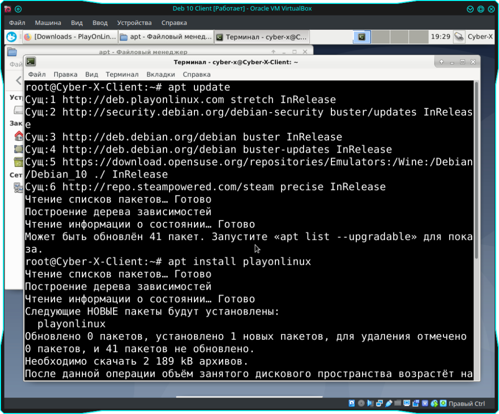499x414 pixels.
Task: Click the file manager back arrow
Action: click(19, 80)
